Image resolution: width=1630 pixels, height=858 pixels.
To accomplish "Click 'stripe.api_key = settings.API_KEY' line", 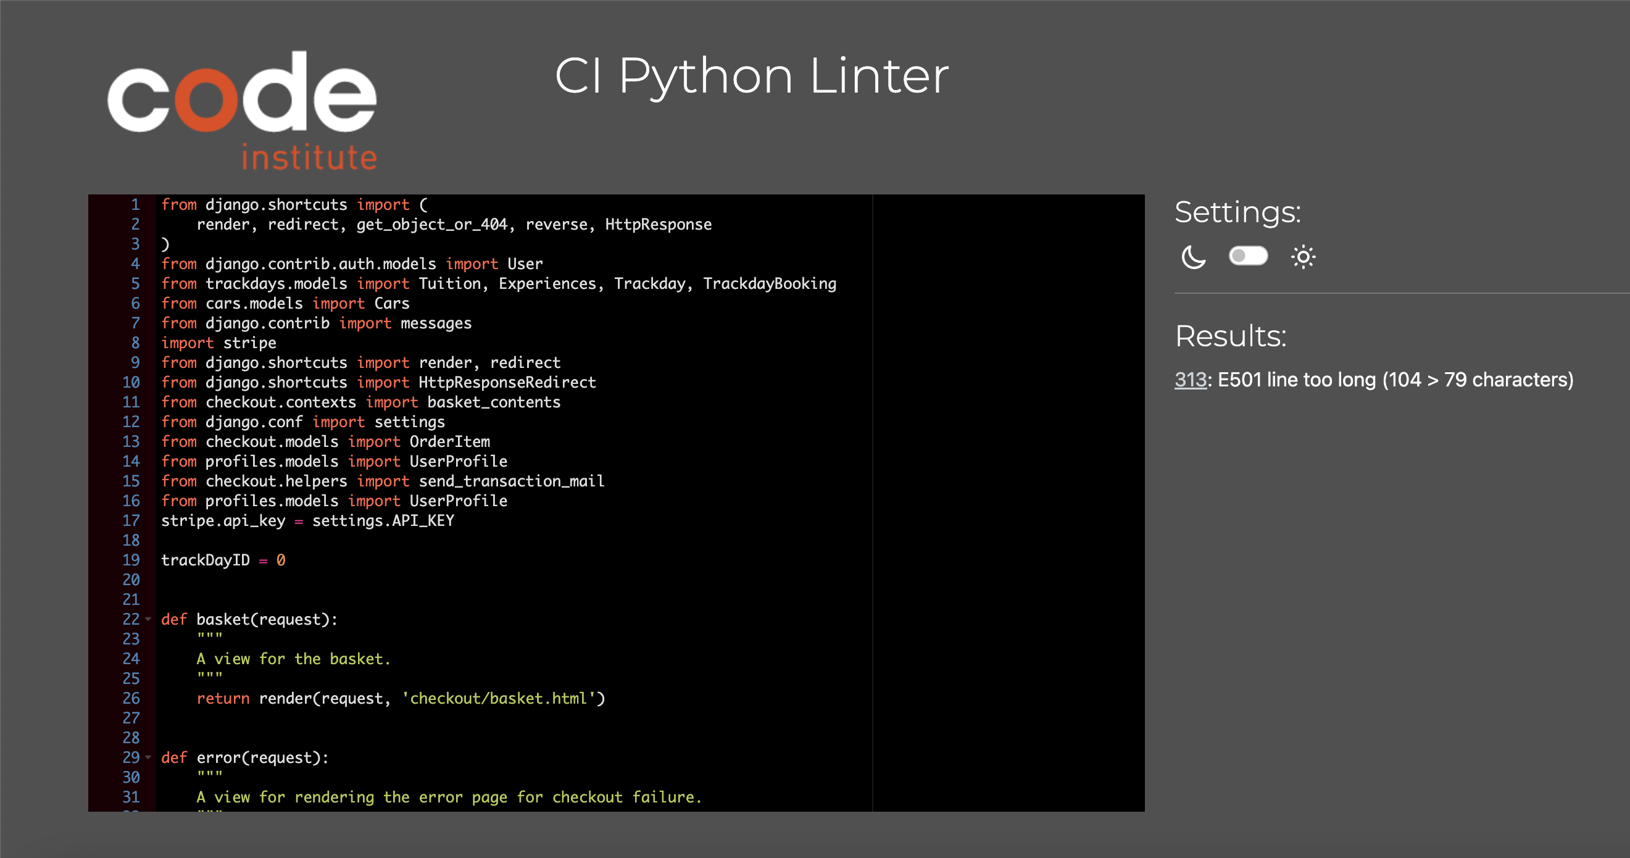I will (307, 521).
